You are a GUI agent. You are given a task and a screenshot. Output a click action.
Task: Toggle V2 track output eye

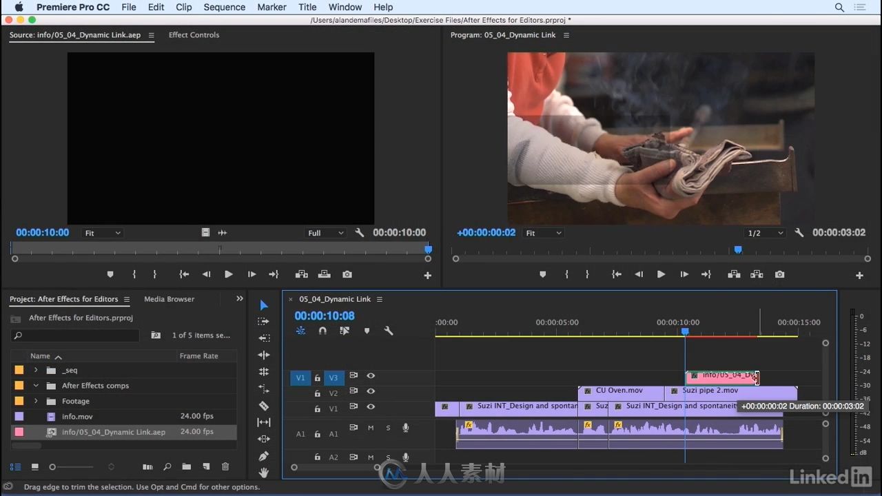(x=371, y=391)
